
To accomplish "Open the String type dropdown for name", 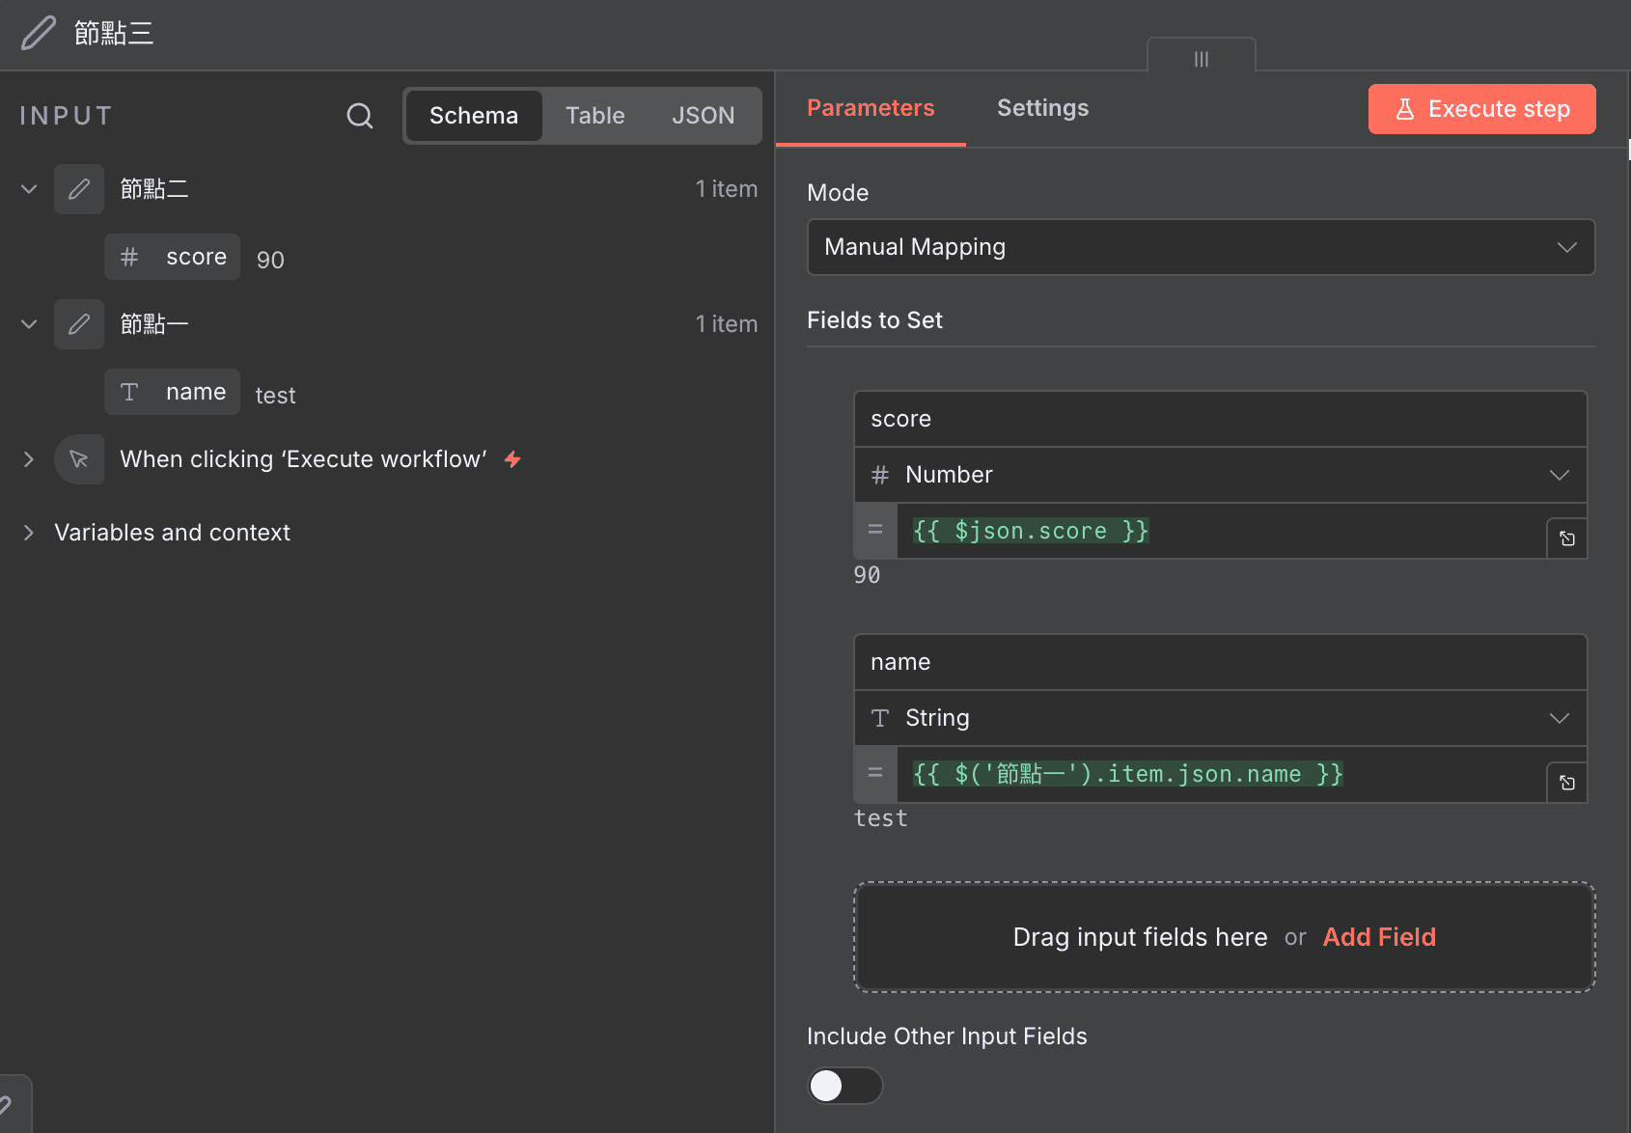I will coord(1220,718).
